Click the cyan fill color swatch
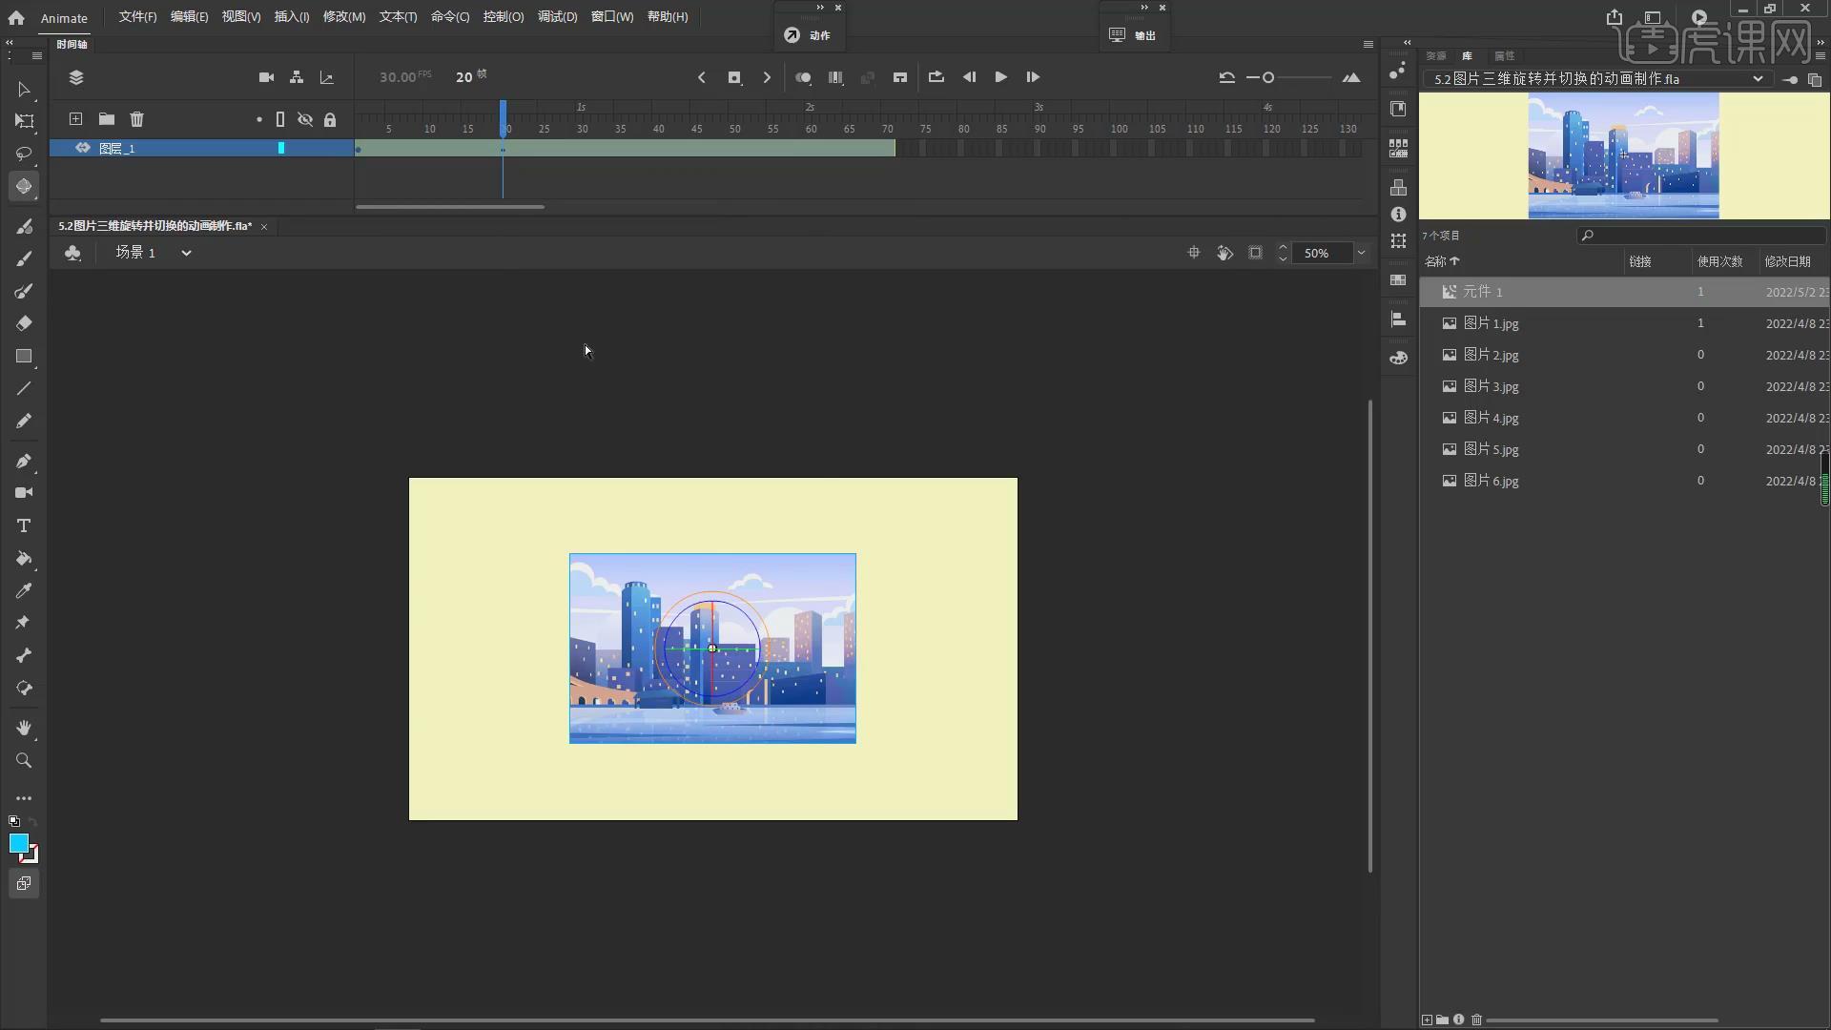The image size is (1831, 1030). [x=18, y=843]
